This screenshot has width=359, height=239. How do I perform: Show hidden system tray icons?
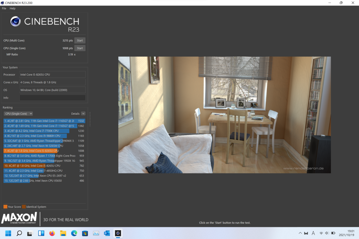tap(300, 233)
